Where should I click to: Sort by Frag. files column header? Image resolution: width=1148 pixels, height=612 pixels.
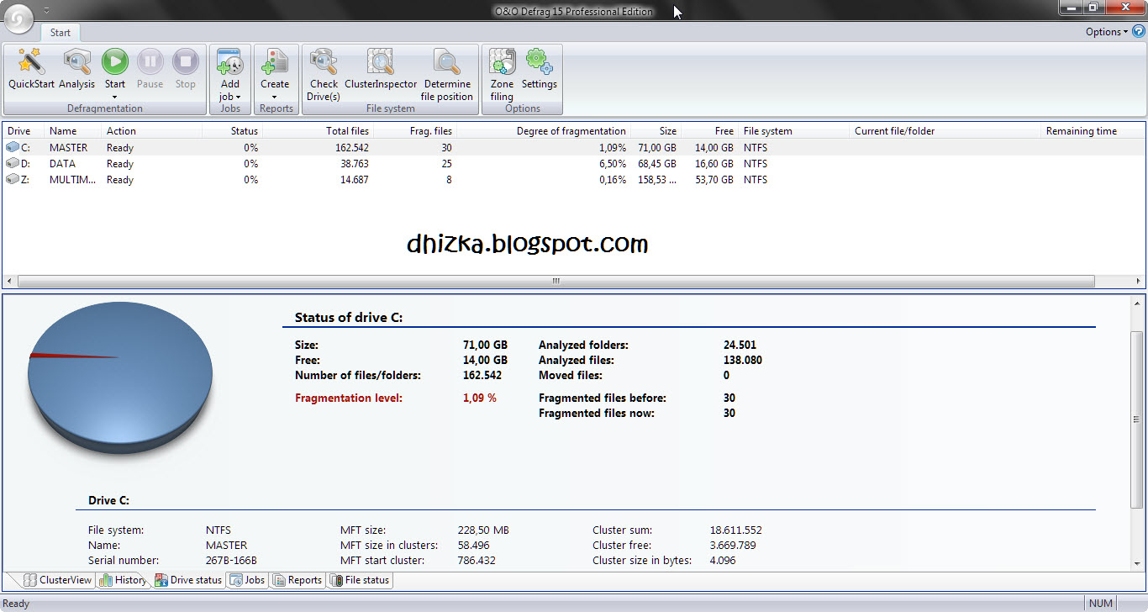[x=414, y=131]
